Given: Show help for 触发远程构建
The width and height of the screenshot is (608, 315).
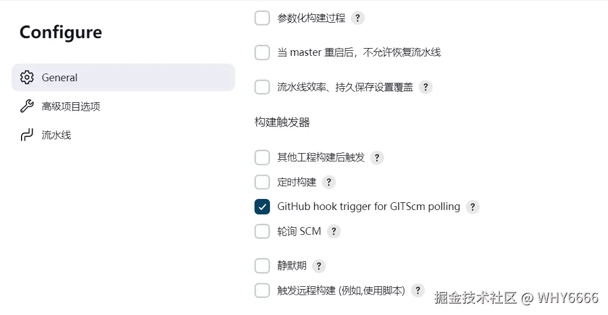Looking at the screenshot, I should [x=418, y=290].
